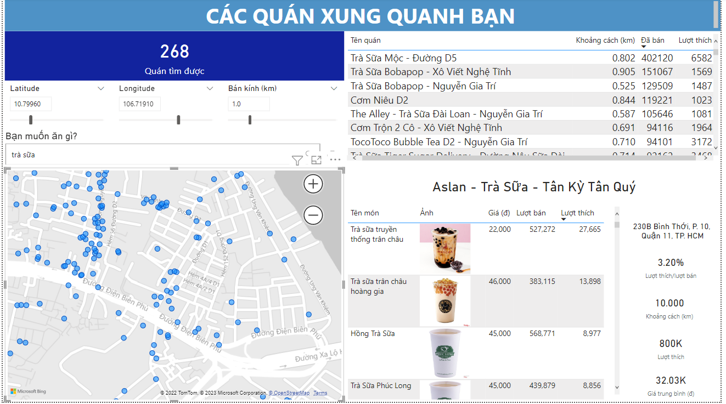Click the Hồng Trà Sữa dish name

point(373,333)
